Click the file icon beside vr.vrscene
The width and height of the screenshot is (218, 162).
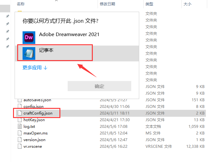coord(20,146)
